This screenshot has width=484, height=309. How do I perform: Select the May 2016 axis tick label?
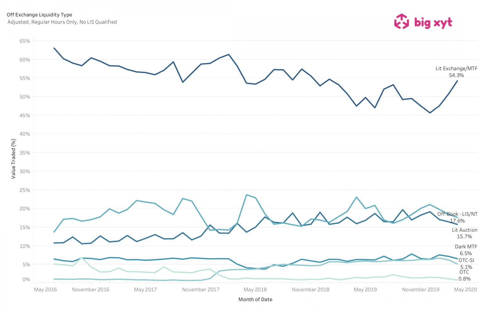(x=45, y=289)
